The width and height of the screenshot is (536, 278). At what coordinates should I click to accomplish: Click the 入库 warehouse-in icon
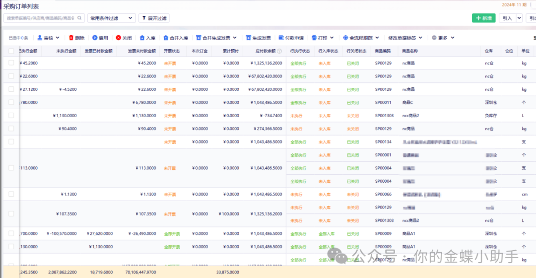point(142,38)
